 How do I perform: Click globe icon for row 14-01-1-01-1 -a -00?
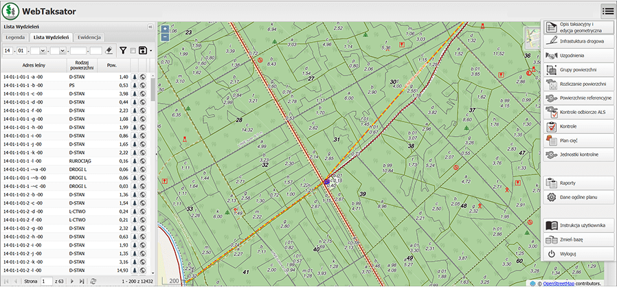144,78
